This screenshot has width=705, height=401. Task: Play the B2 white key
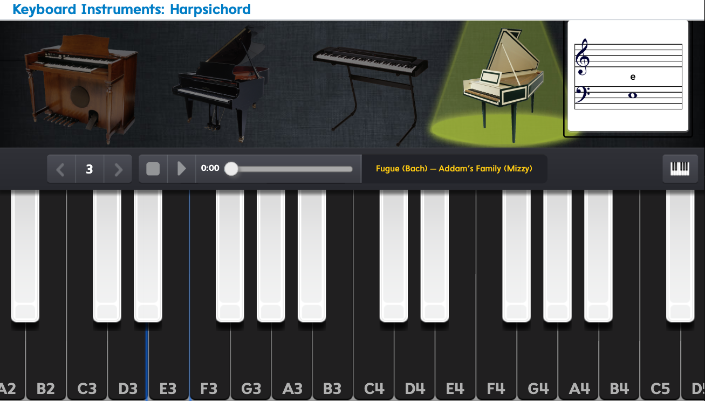pos(46,361)
